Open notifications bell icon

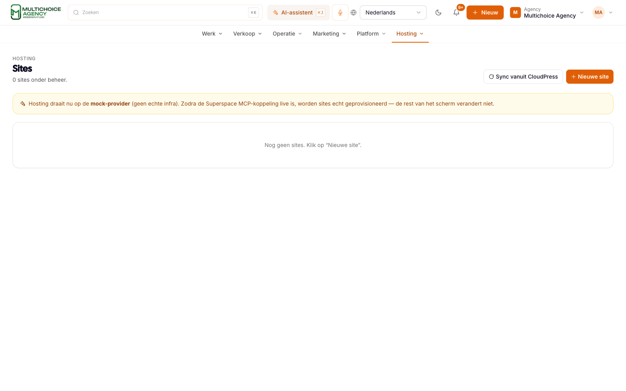[456, 13]
